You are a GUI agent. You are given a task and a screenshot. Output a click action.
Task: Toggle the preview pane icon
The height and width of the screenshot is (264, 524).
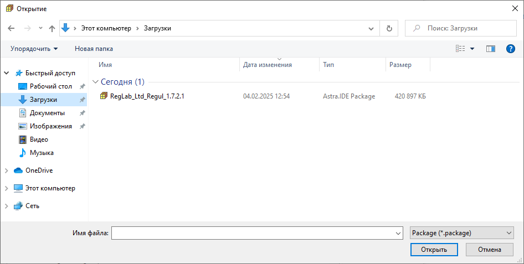(490, 49)
